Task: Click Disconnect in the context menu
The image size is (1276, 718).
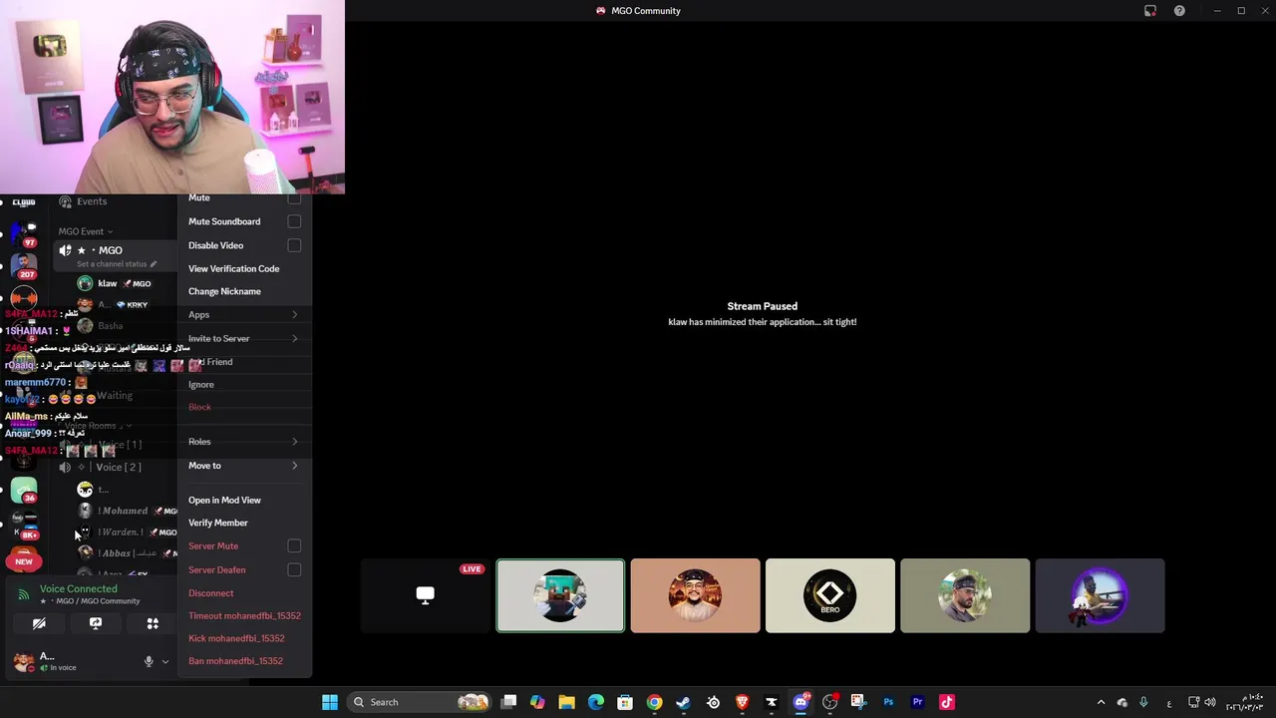Action: [x=211, y=593]
